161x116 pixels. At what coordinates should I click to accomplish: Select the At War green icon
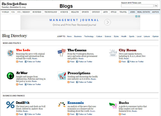(x=10, y=75)
